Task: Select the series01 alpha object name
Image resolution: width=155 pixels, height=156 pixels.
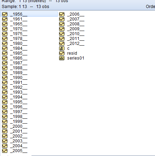Action: pos(76,58)
